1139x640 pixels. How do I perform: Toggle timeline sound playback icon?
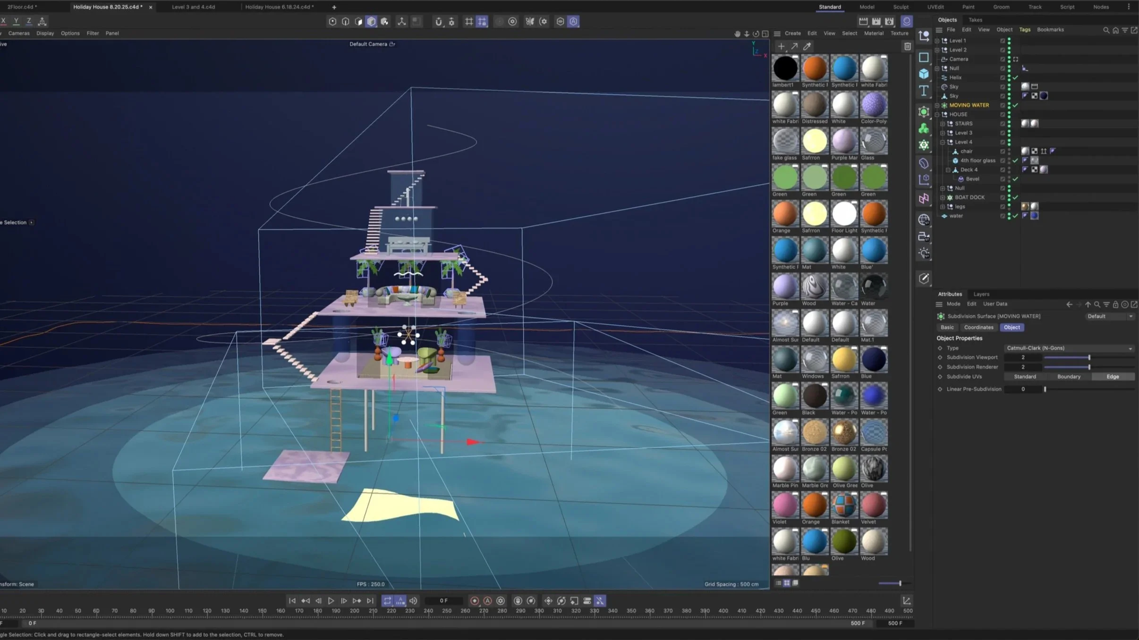(413, 601)
